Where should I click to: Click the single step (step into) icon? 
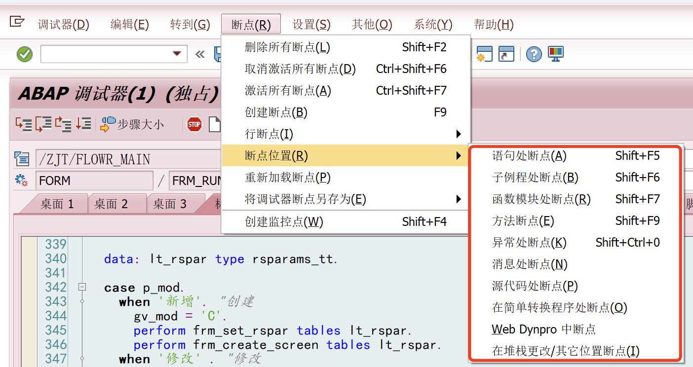pyautogui.click(x=23, y=124)
